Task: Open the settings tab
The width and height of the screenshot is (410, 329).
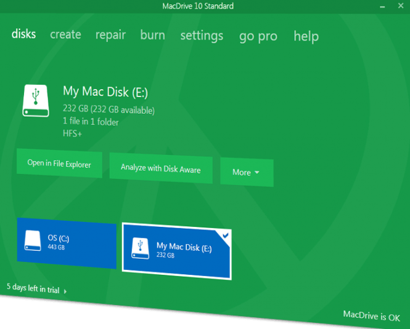Action: [202, 36]
